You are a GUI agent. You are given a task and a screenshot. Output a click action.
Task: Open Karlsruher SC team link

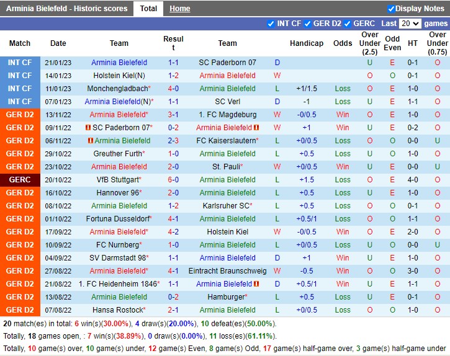pos(226,206)
